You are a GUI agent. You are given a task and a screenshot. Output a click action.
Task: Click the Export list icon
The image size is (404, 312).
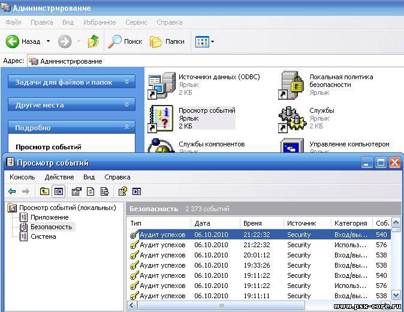105,191
